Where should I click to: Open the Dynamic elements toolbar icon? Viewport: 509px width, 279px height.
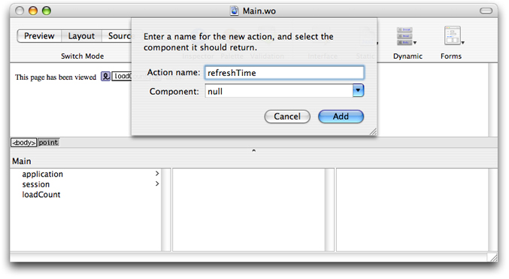406,36
